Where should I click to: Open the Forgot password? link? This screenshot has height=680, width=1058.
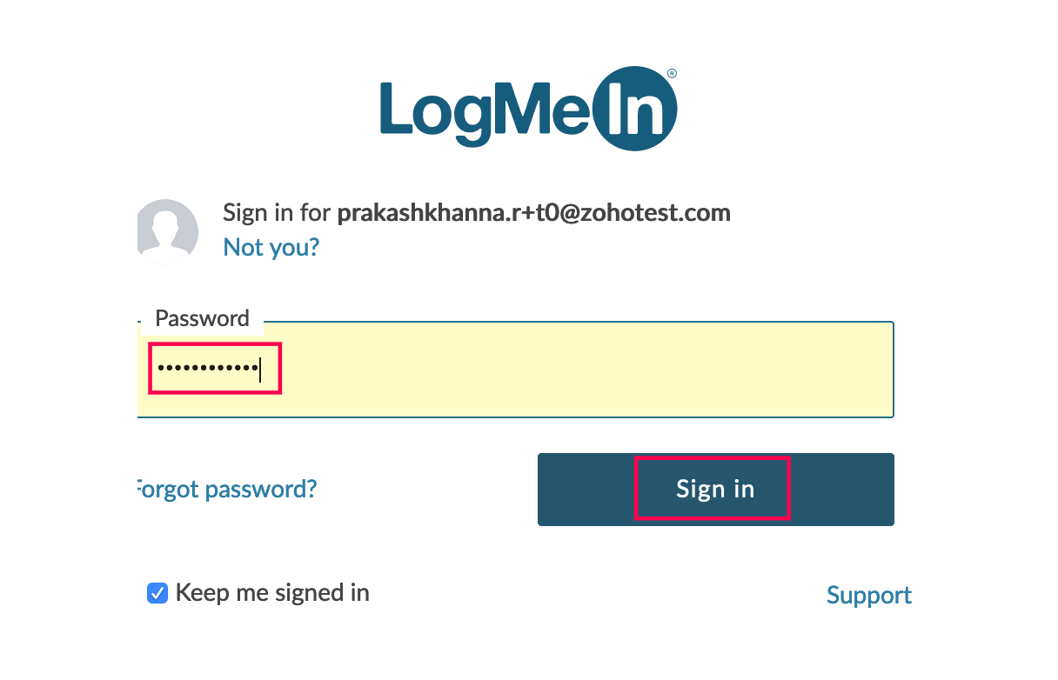click(227, 489)
